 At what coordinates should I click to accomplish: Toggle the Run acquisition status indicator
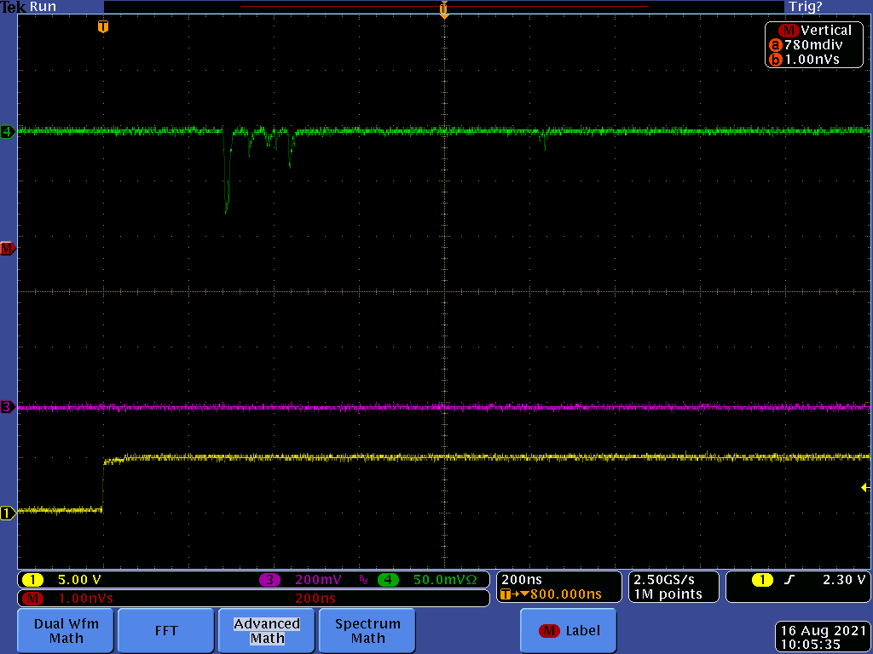point(43,7)
